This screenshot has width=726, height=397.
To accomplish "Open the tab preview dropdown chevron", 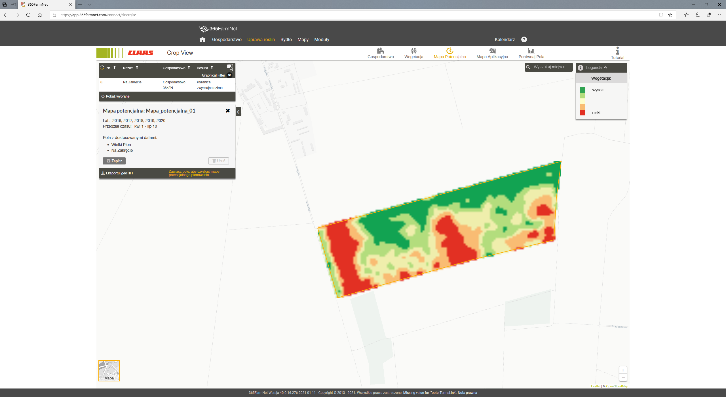I will (x=89, y=5).
